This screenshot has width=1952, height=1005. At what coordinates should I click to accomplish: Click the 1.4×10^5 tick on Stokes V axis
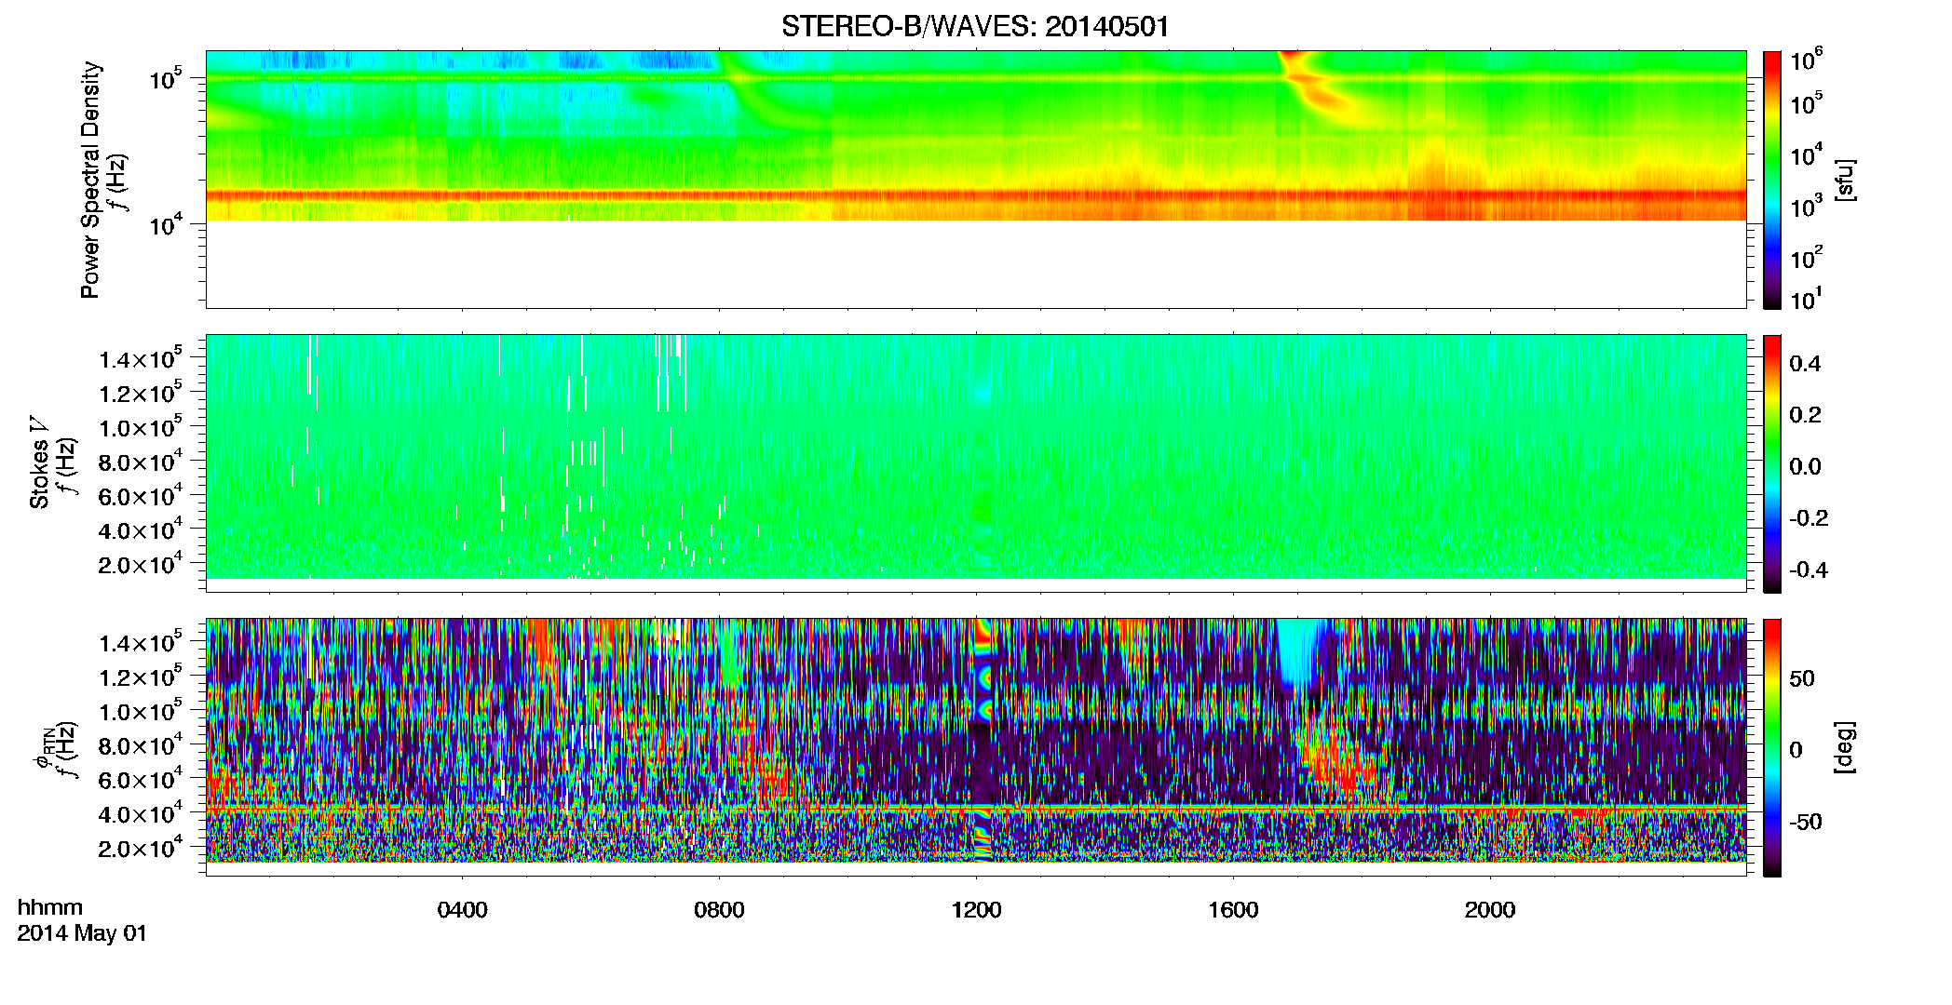141,358
